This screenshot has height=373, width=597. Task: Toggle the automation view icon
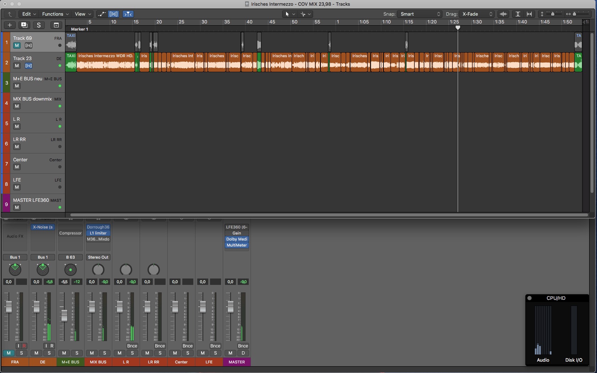click(x=102, y=14)
